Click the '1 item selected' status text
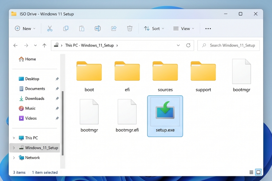272x181 pixels. pos(45,172)
